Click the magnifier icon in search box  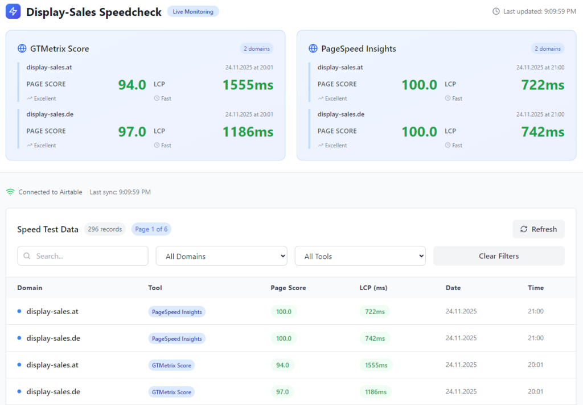coord(27,256)
